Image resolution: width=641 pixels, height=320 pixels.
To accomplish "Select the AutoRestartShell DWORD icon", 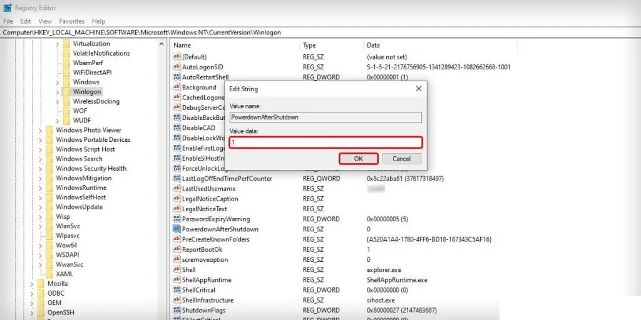I will (177, 77).
